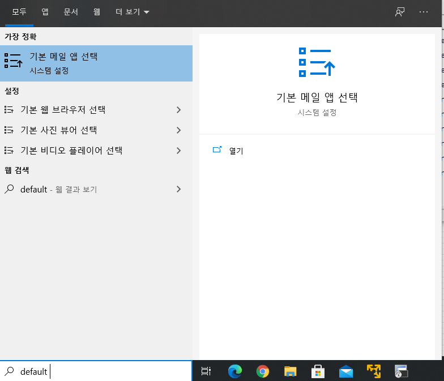Switch to the 모두 tab

(x=19, y=12)
